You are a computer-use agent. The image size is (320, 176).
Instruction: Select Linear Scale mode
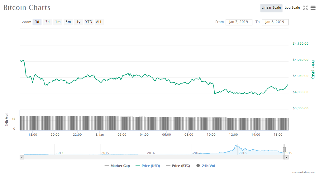coord(271,8)
